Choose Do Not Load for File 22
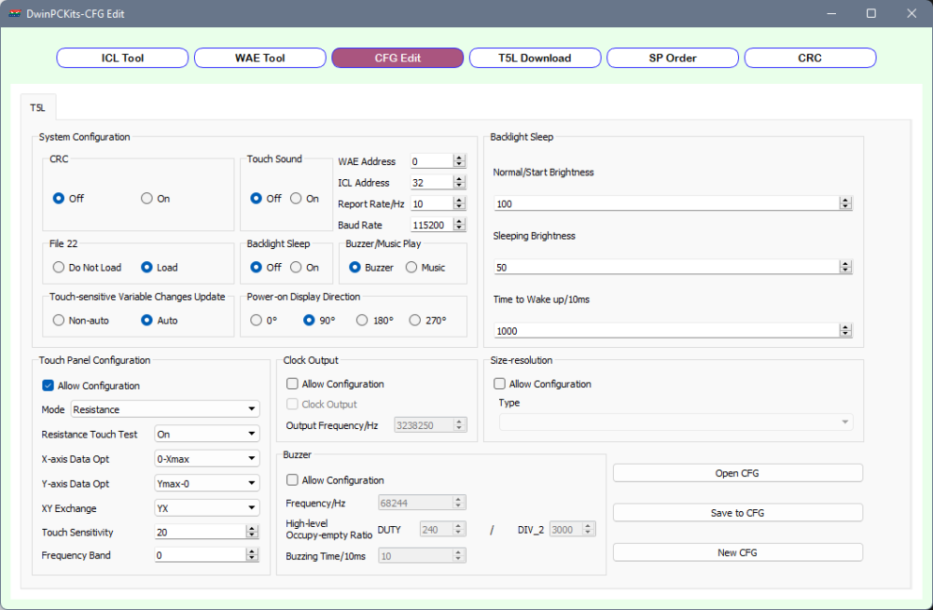Viewport: 933px width, 610px height. click(59, 268)
